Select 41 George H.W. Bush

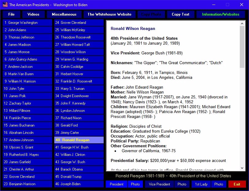tap(79, 147)
